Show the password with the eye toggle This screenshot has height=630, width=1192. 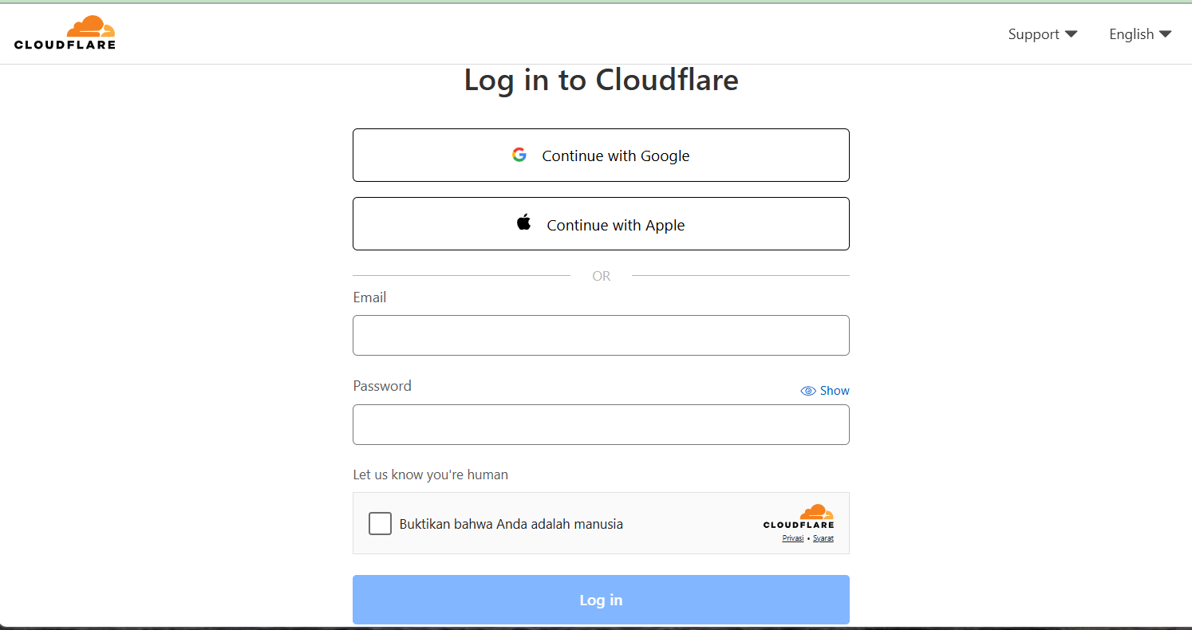click(x=825, y=391)
